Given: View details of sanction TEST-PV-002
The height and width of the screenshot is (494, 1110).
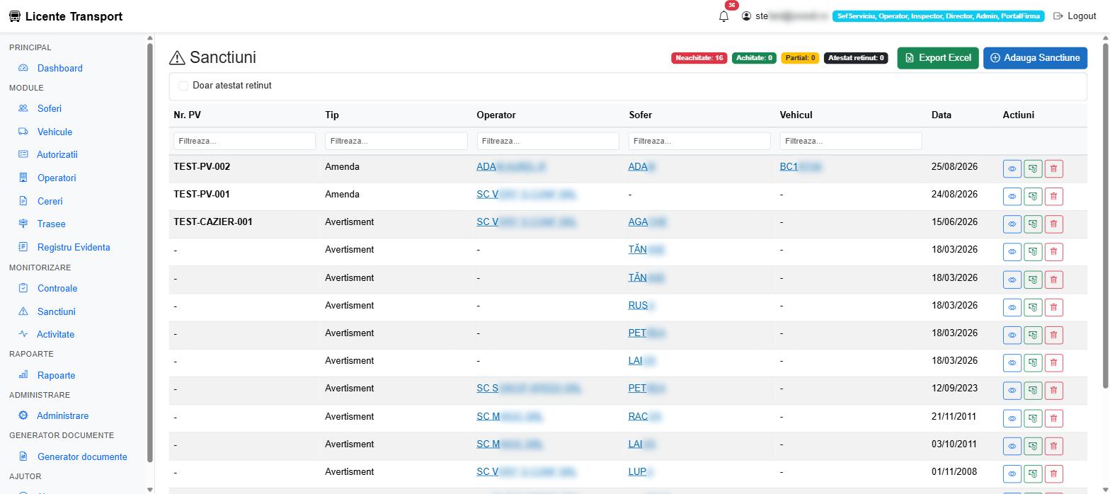Looking at the screenshot, I should (1012, 169).
